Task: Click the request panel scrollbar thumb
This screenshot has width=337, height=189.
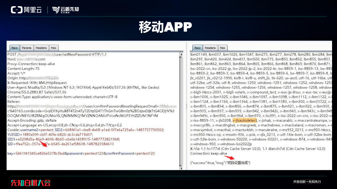Action: (181, 111)
